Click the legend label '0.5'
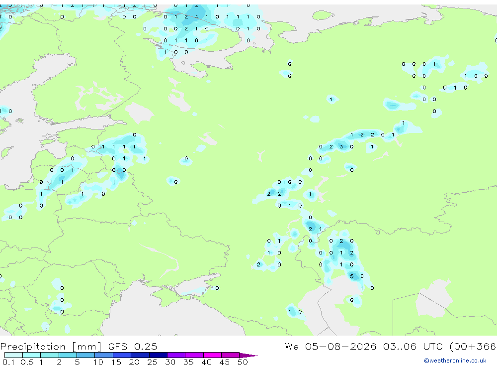Image resolution: width=497 pixels, height=365 pixels. click(27, 362)
